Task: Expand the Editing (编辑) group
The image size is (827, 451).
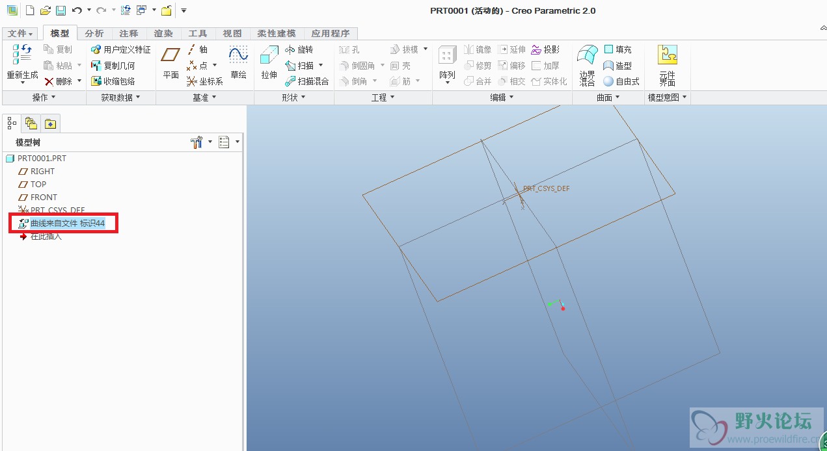Action: [x=502, y=97]
